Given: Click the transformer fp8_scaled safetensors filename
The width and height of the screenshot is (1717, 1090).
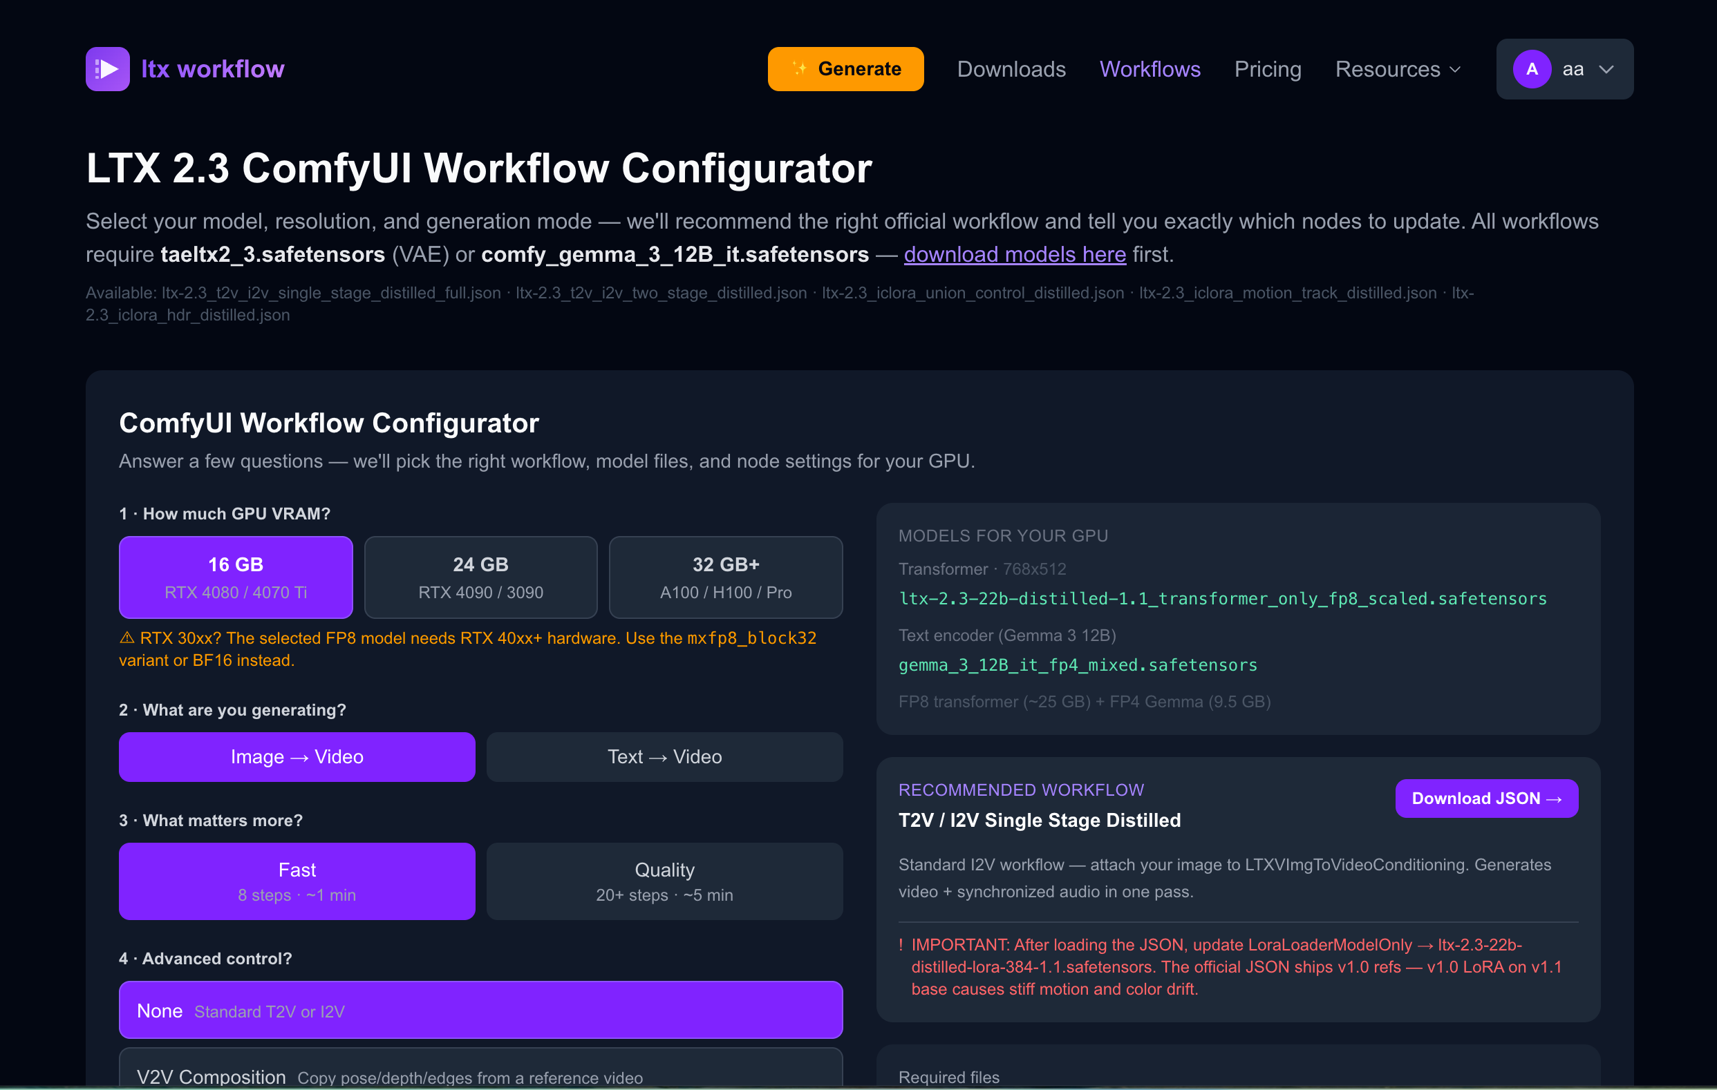Looking at the screenshot, I should 1223,598.
